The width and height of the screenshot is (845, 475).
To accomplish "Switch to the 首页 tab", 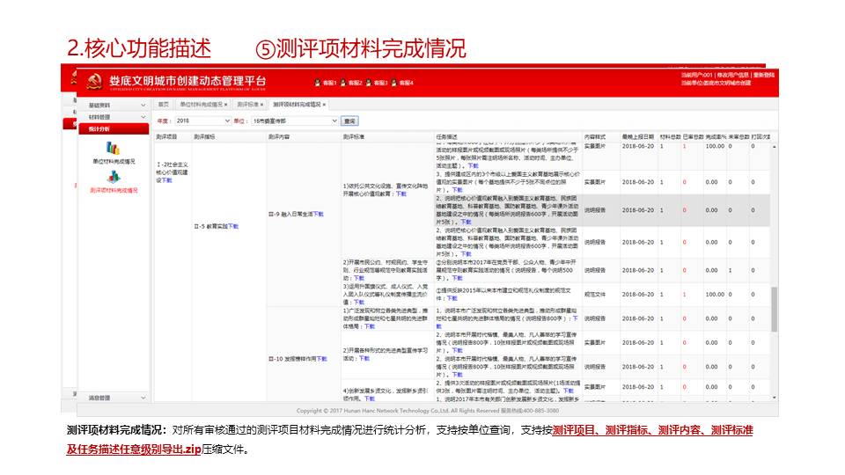I will click(x=164, y=104).
